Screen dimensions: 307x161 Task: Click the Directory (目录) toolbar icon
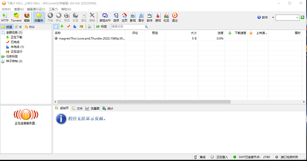pyautogui.click(x=75, y=17)
